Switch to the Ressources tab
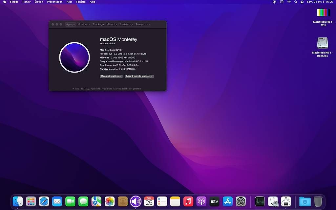Screen dimensions: 336x210 click(x=142, y=24)
